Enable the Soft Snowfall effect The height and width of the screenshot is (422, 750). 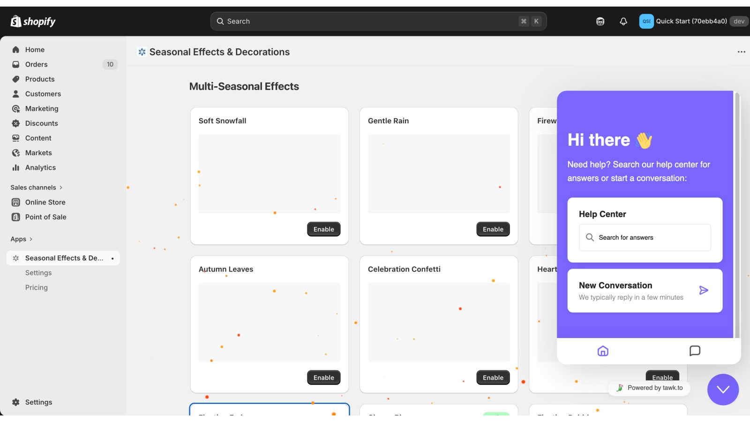coord(324,229)
